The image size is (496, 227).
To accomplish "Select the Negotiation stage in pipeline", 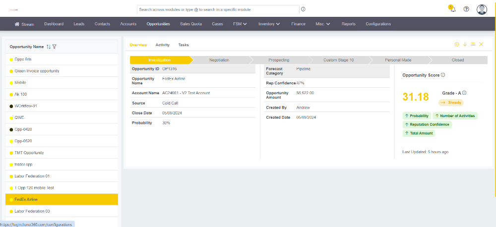I will [x=219, y=60].
